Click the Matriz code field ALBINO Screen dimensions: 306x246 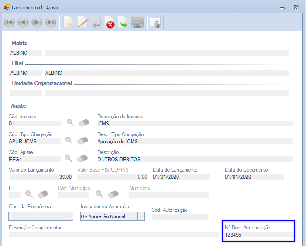tap(26, 53)
